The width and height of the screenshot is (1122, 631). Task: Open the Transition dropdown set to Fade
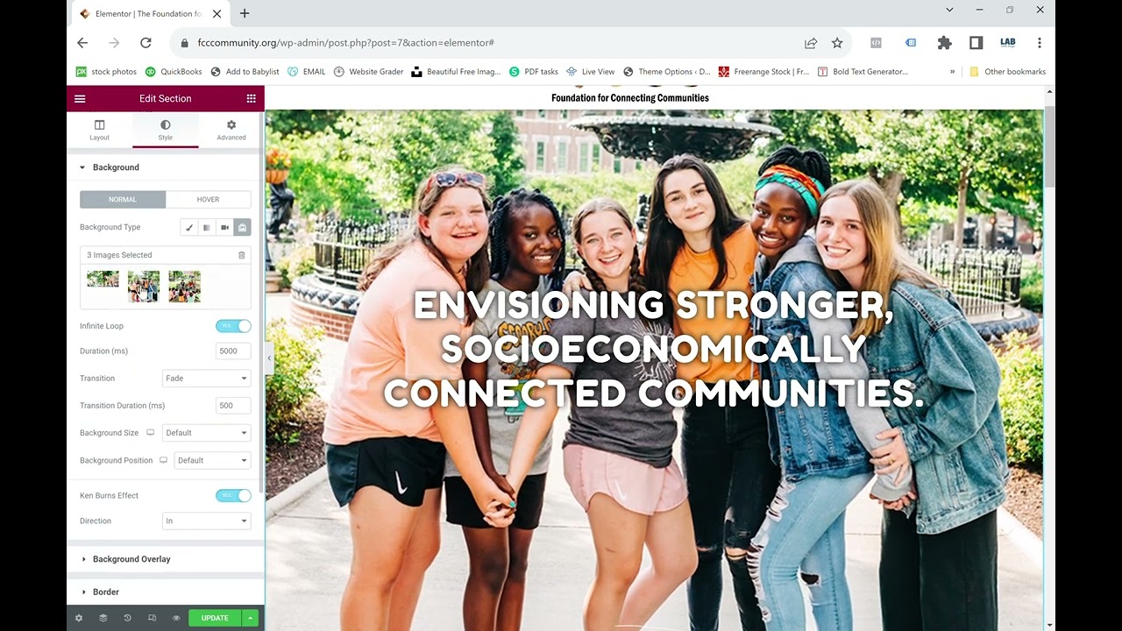pyautogui.click(x=207, y=379)
